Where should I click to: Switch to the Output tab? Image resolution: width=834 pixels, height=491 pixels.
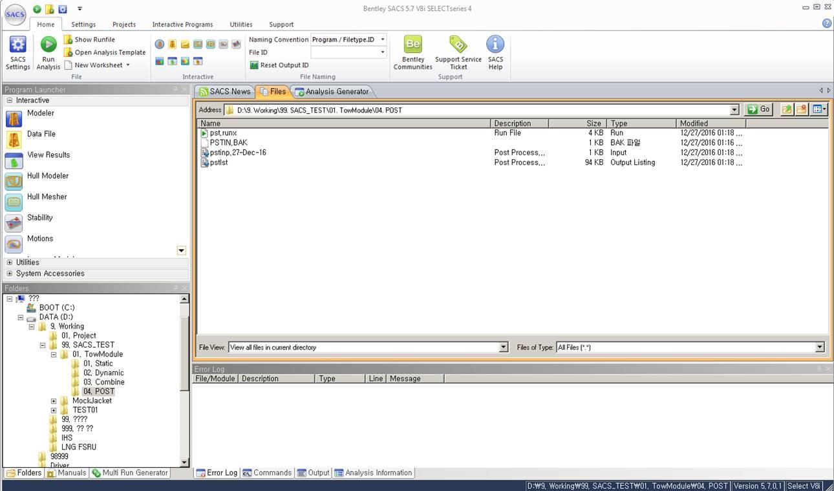314,473
